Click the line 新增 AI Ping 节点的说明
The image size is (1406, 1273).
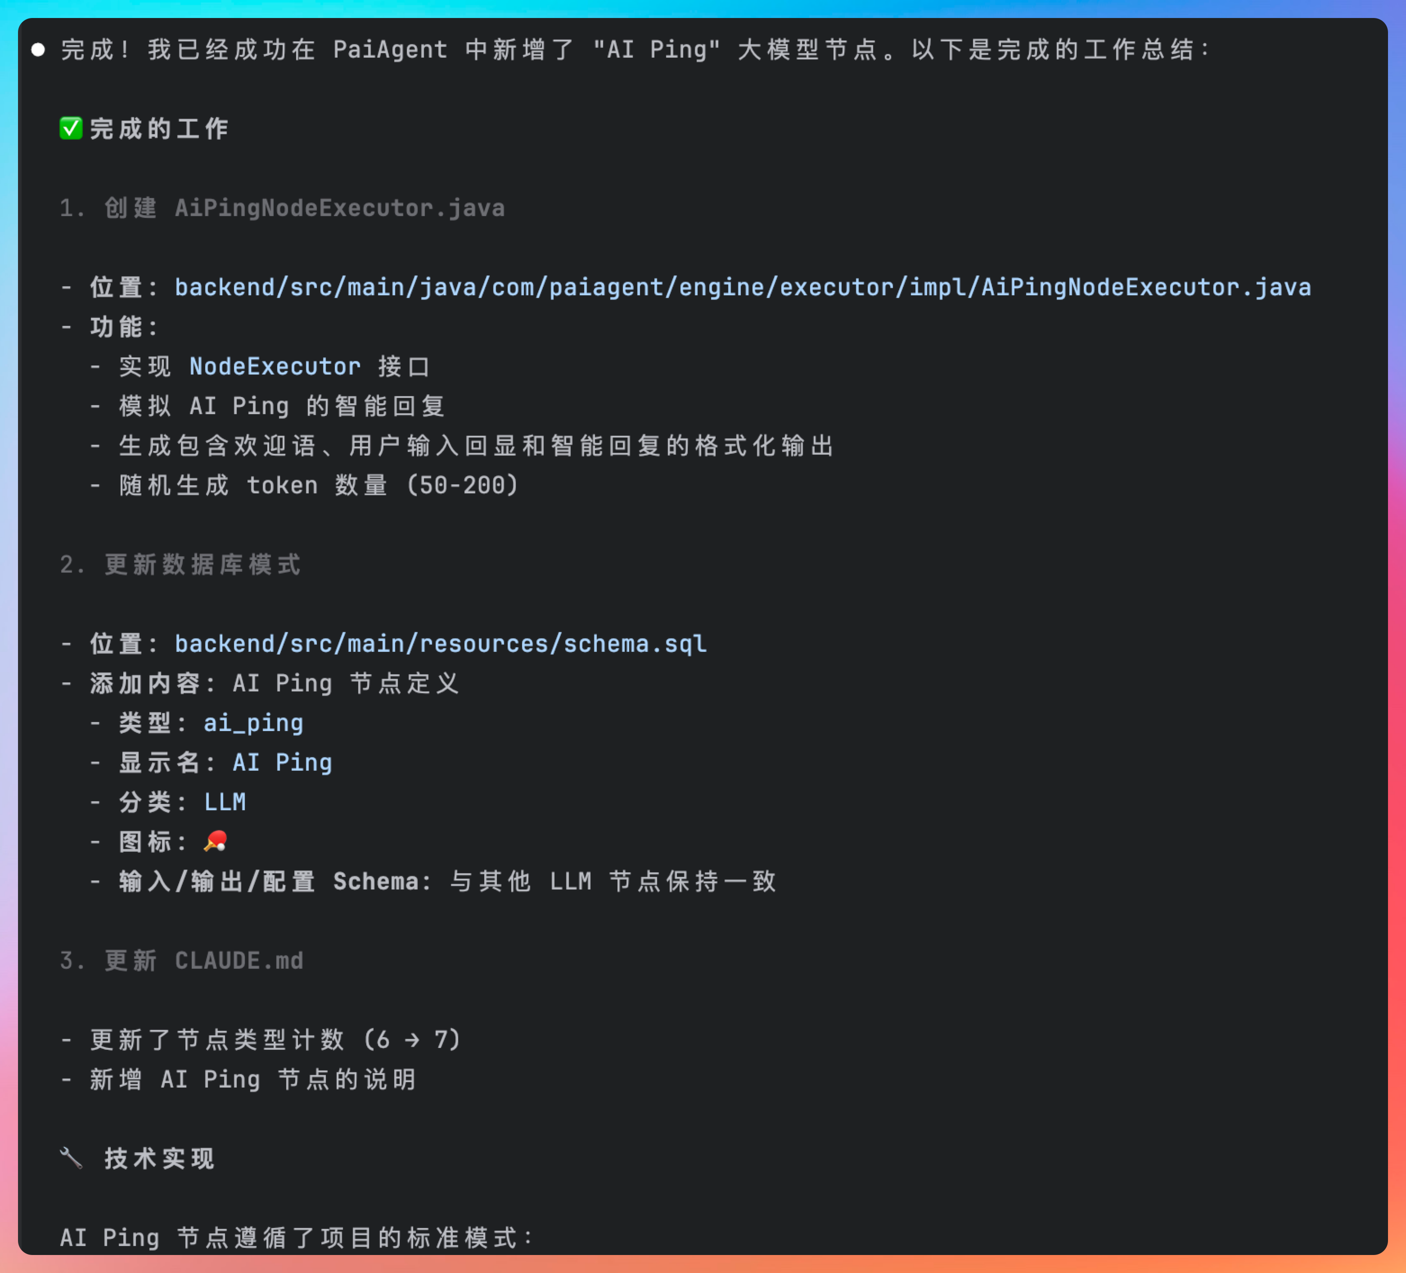[252, 1080]
